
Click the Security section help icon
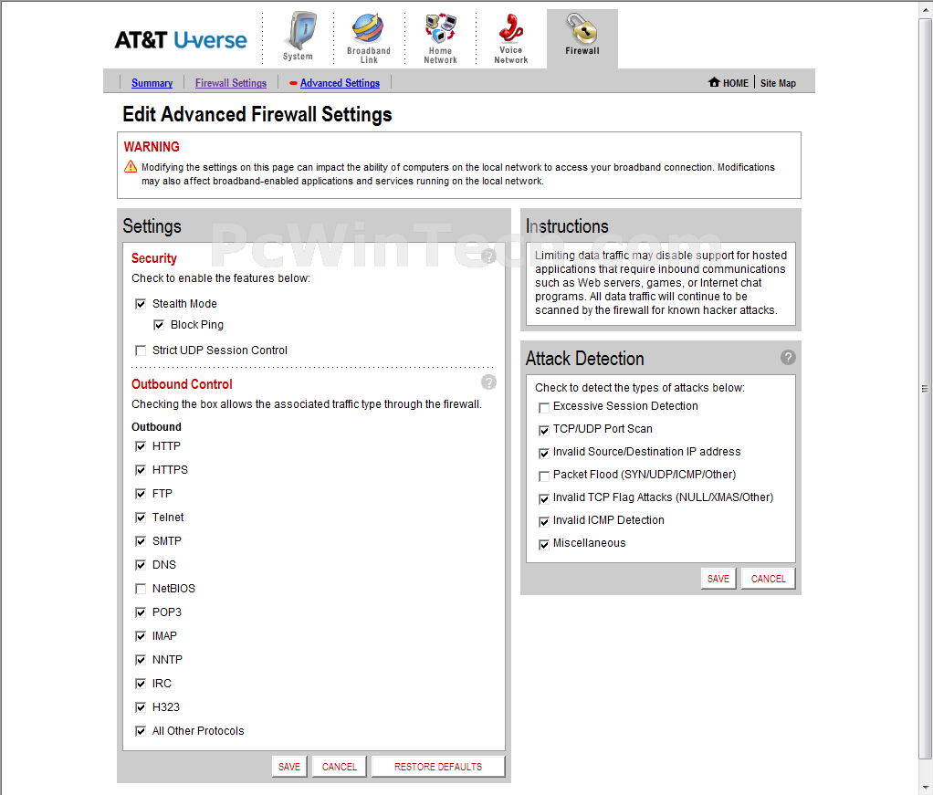[488, 256]
